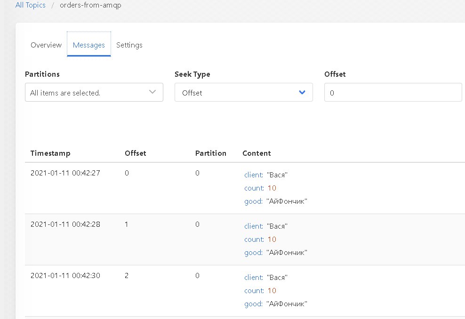Click the Timestamp column header
This screenshot has height=319, width=465.
tap(50, 153)
